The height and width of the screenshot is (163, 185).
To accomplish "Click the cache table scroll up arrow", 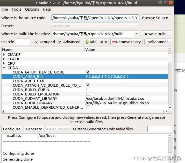I will point(170,49).
